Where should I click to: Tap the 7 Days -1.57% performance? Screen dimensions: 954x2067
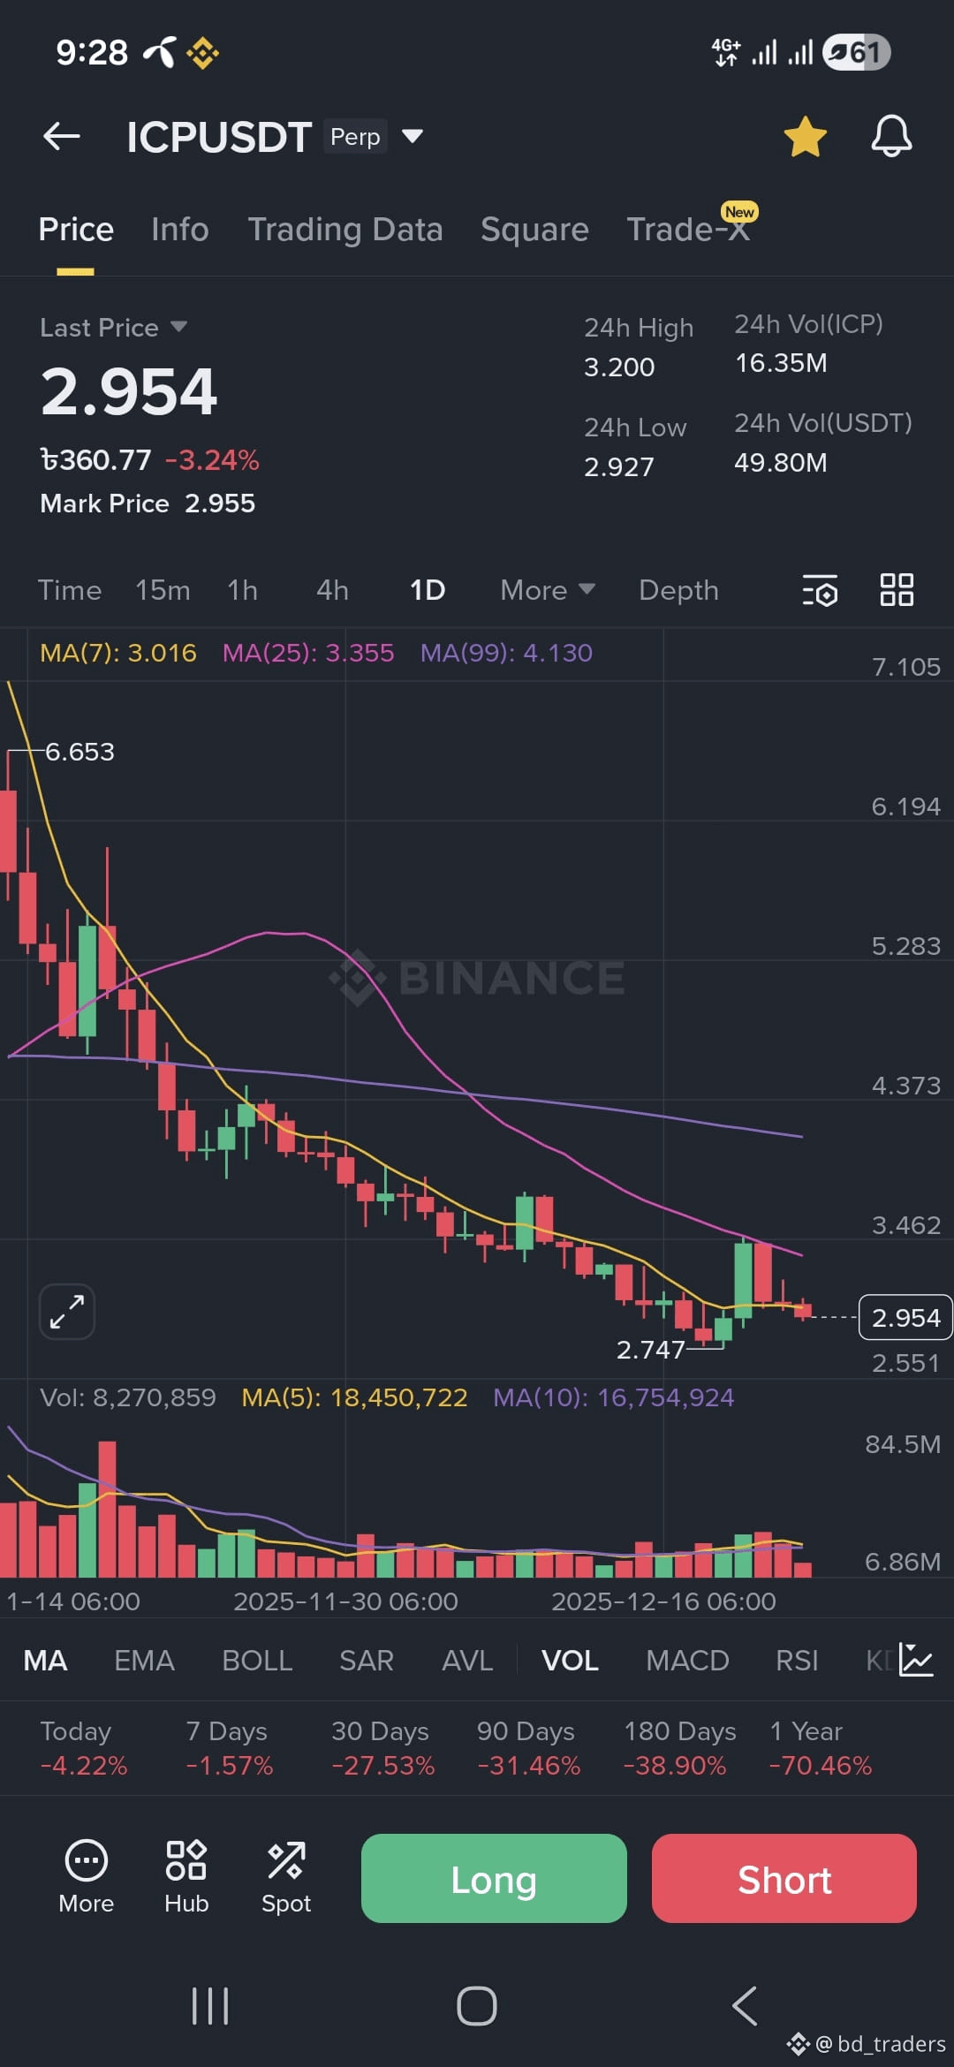pyautogui.click(x=230, y=1748)
